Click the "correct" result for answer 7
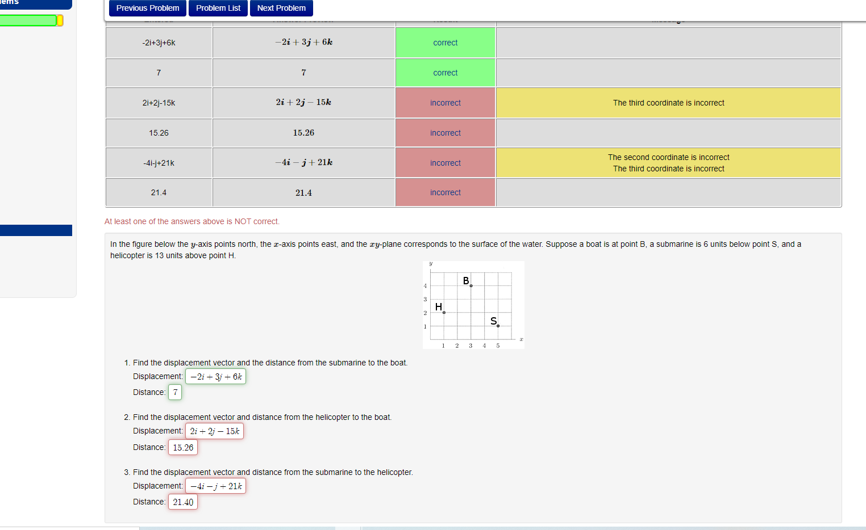The width and height of the screenshot is (866, 530). (x=446, y=73)
